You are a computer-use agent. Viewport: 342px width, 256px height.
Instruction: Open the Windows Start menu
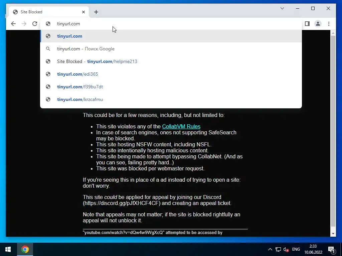tap(8, 249)
